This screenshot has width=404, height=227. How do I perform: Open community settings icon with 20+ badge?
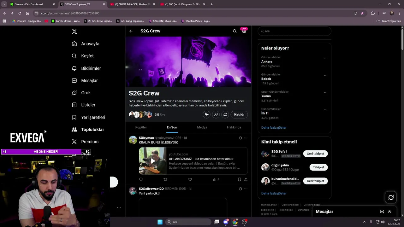click(244, 31)
